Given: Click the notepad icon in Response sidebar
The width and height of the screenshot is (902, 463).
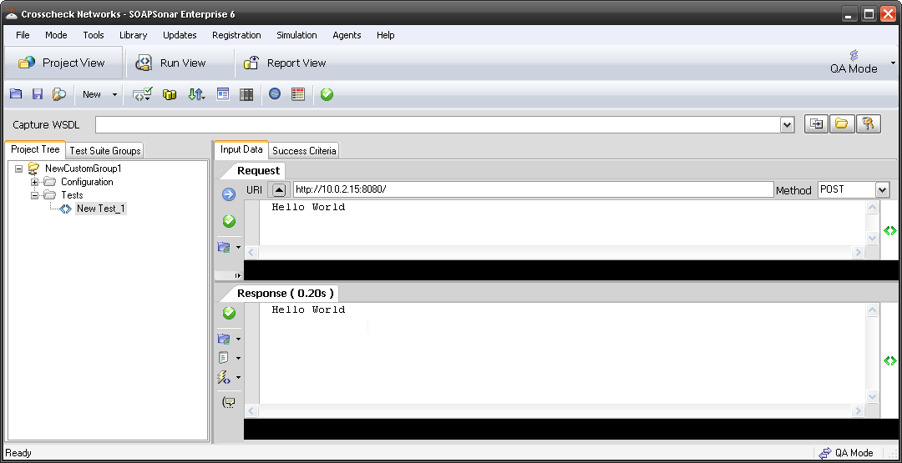Looking at the screenshot, I should (224, 358).
